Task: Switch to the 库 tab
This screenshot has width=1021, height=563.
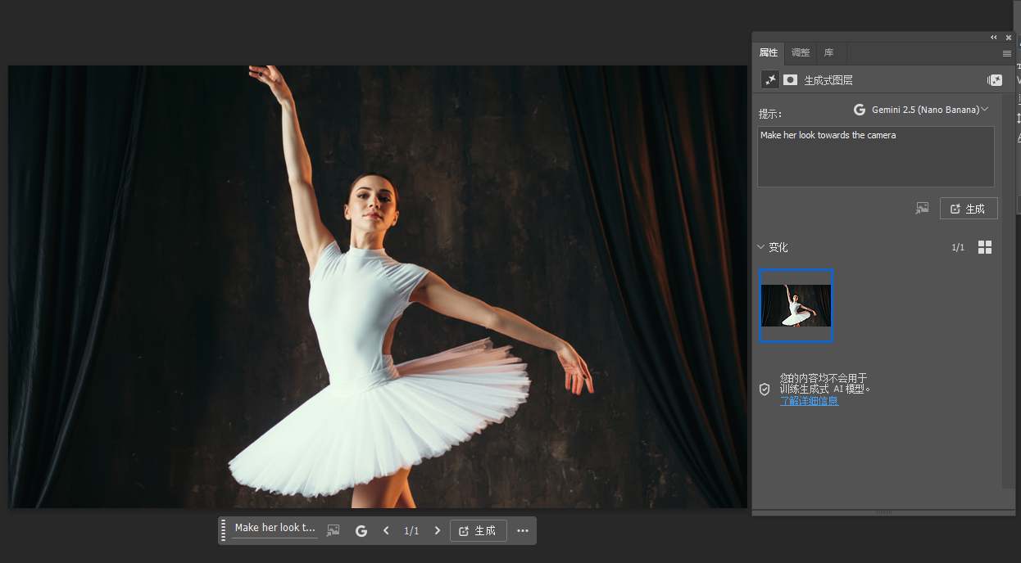Action: tap(828, 53)
